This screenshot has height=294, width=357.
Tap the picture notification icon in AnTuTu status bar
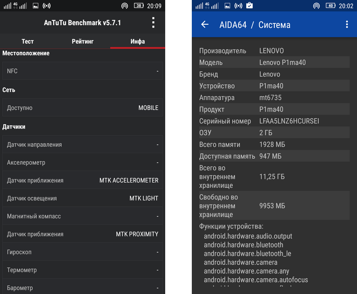coord(36,6)
